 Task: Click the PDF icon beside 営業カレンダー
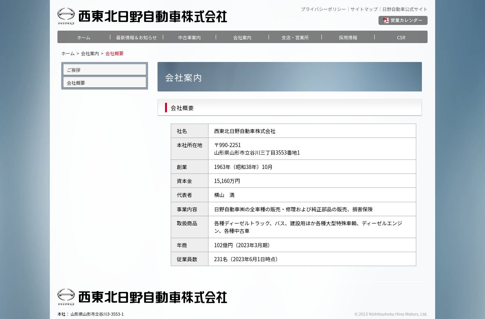[x=386, y=20]
